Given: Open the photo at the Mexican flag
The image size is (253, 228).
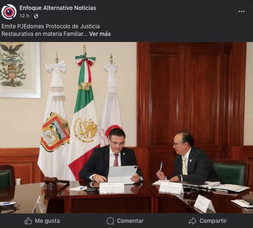Looking at the screenshot, I should pyautogui.click(x=84, y=113).
